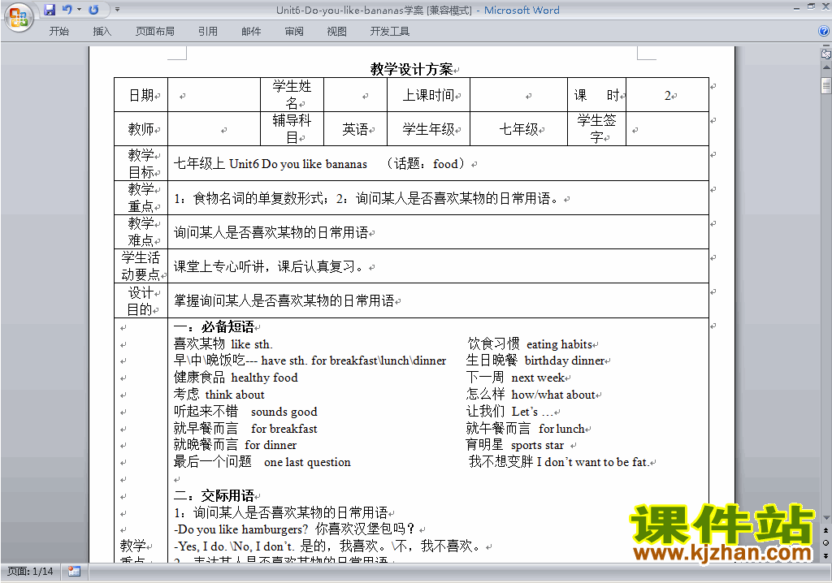Click the 学生签字 table cell
The width and height of the screenshot is (832, 583).
(x=597, y=129)
